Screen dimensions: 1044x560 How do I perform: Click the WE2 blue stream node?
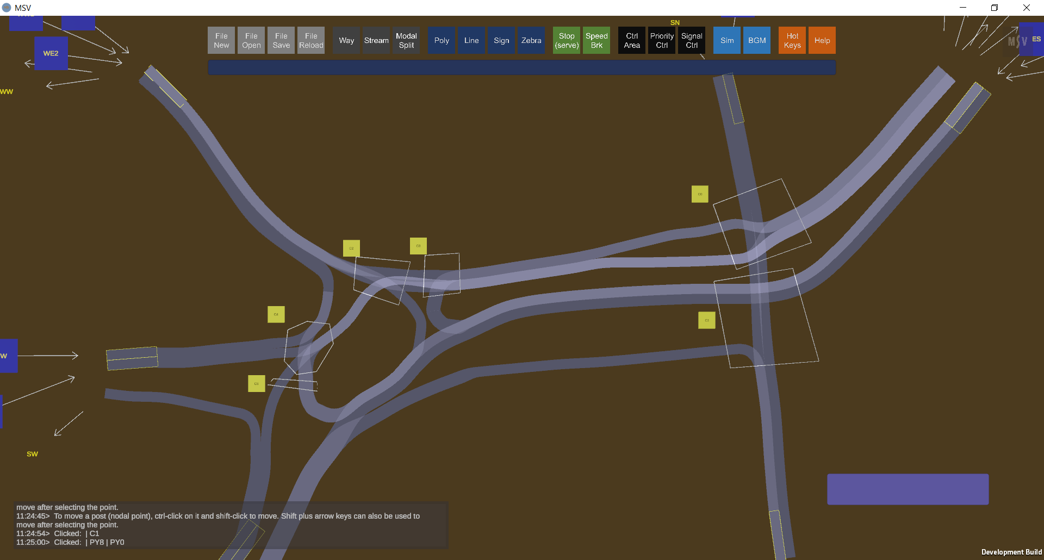point(51,53)
